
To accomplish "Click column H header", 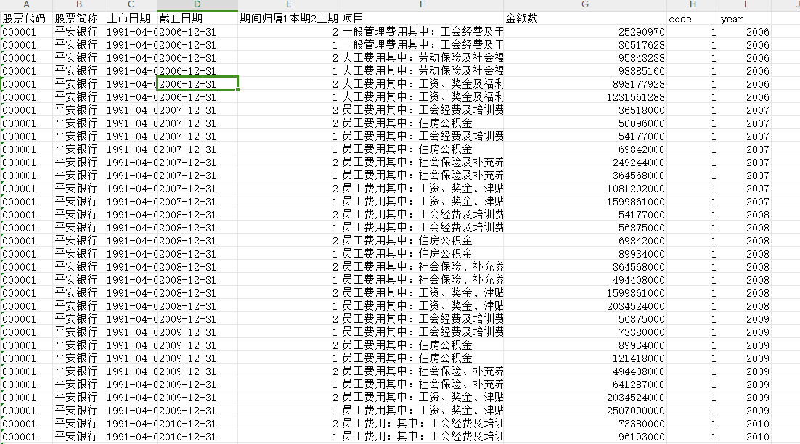I will click(x=693, y=5).
